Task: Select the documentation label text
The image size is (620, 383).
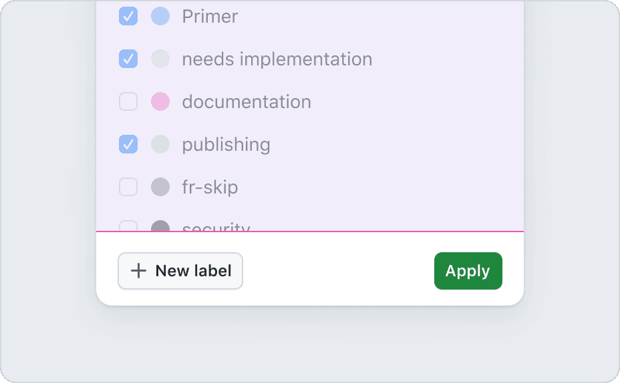Action: tap(247, 102)
